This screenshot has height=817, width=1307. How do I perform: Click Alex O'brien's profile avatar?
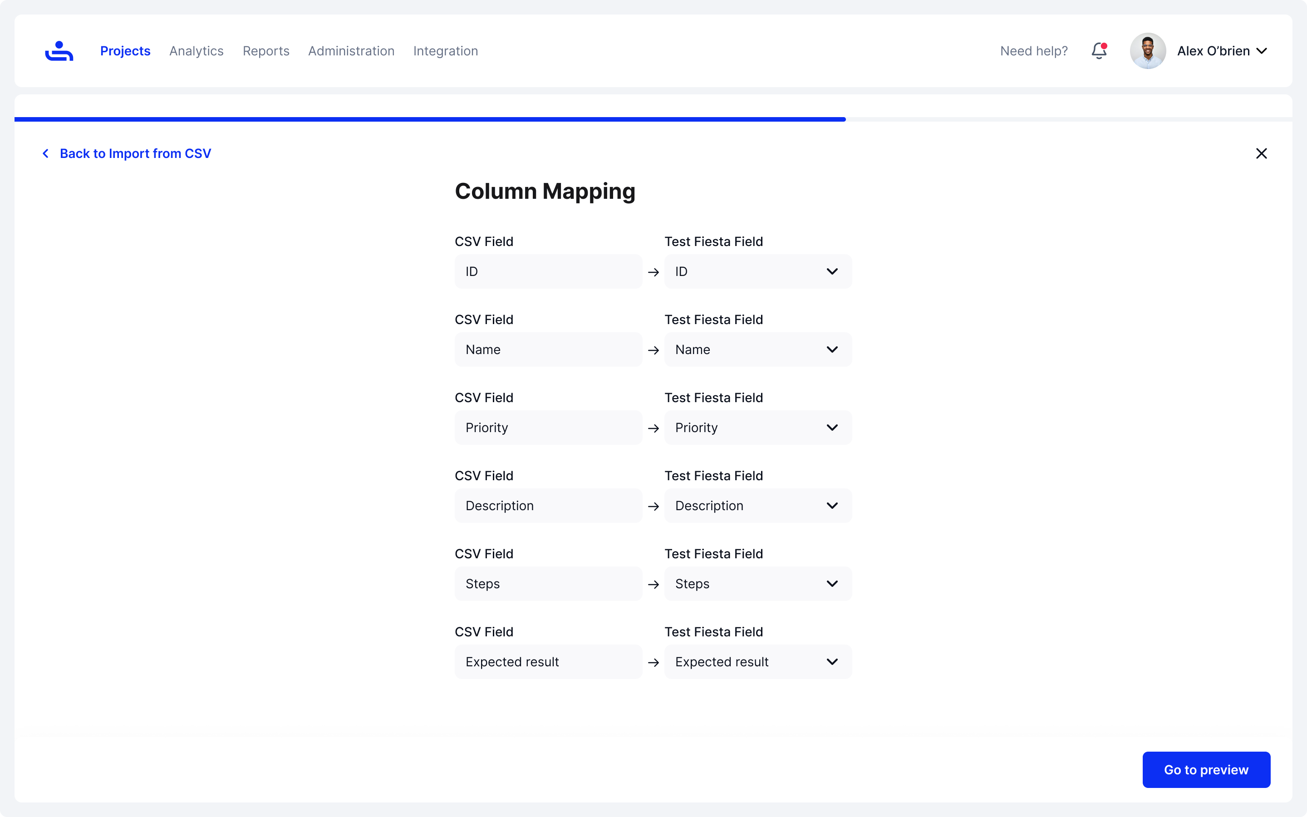click(x=1147, y=51)
